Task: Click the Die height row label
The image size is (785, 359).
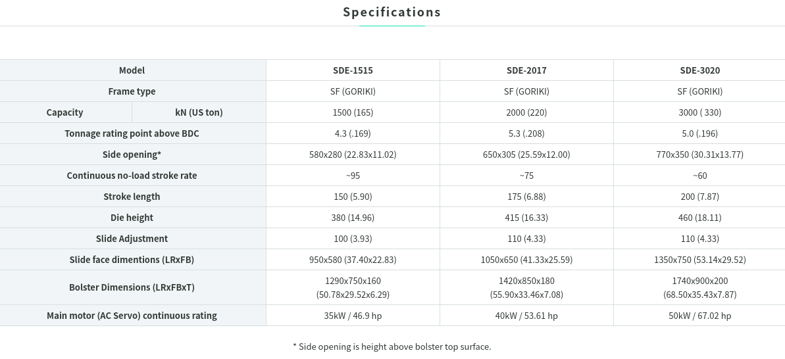Action: click(x=132, y=218)
